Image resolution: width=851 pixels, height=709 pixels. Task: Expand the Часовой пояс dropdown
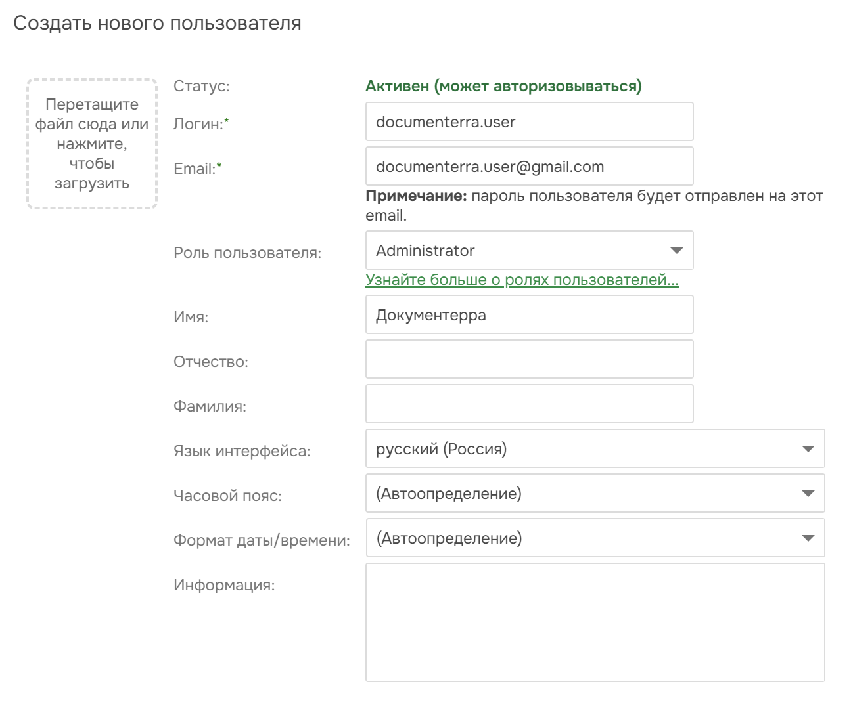click(595, 494)
